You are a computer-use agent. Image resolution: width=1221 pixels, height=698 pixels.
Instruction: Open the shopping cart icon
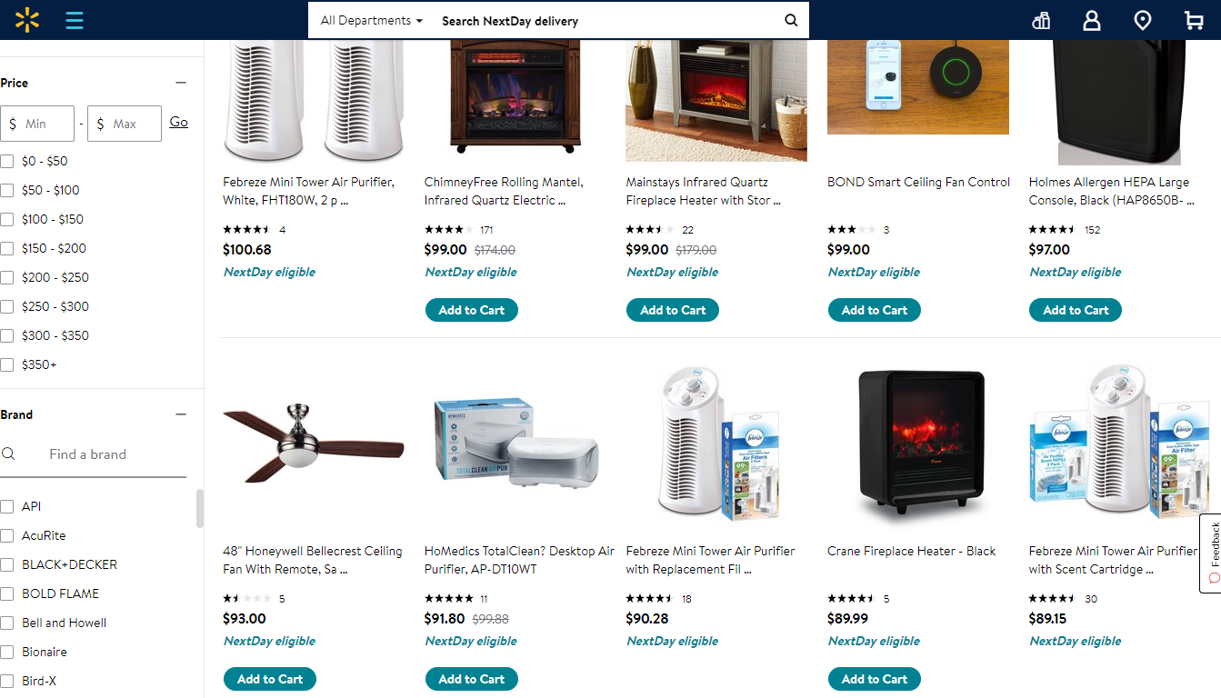tap(1194, 20)
